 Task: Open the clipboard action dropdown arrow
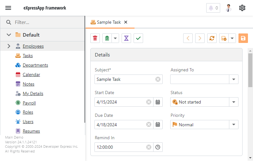coord(115,38)
